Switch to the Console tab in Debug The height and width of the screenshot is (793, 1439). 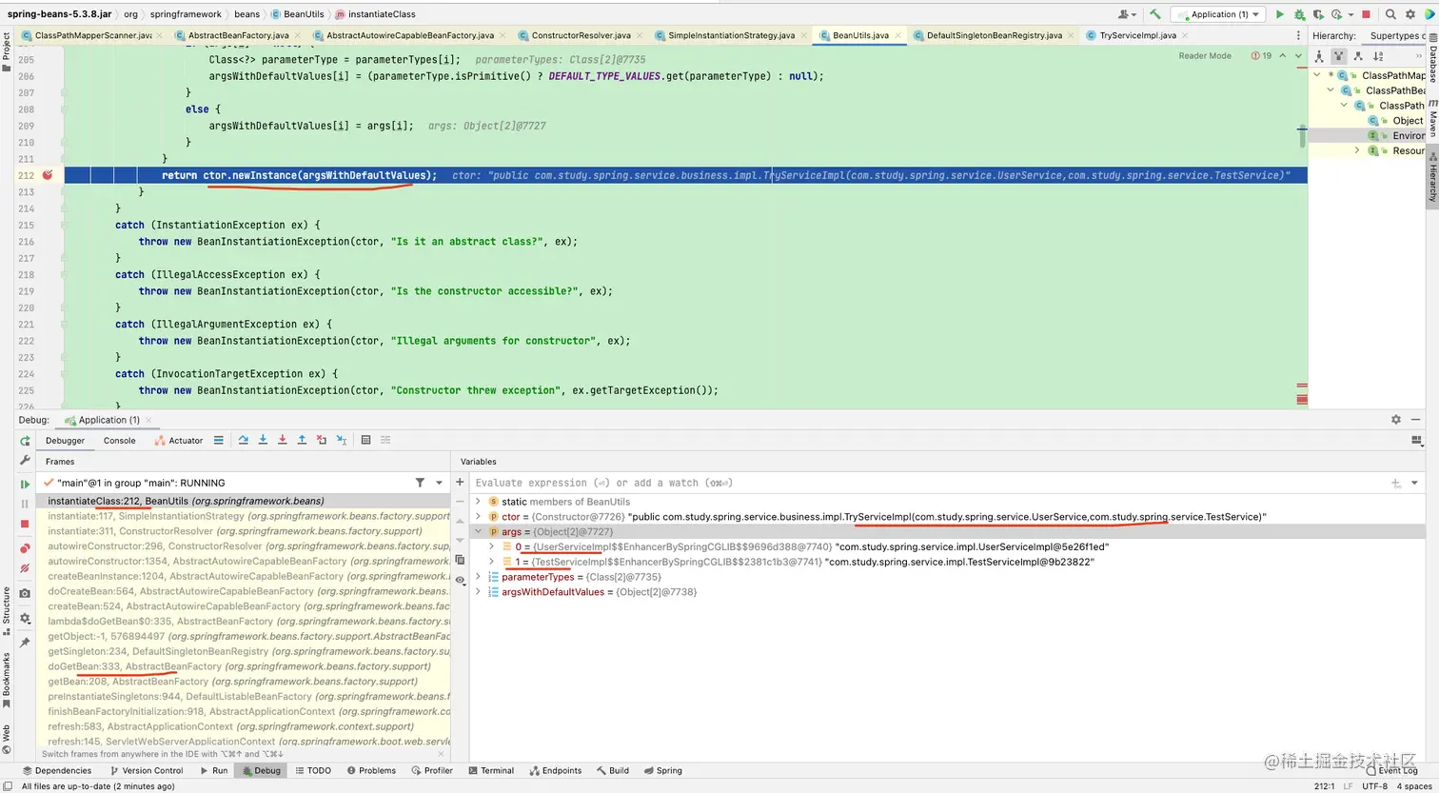pos(119,440)
